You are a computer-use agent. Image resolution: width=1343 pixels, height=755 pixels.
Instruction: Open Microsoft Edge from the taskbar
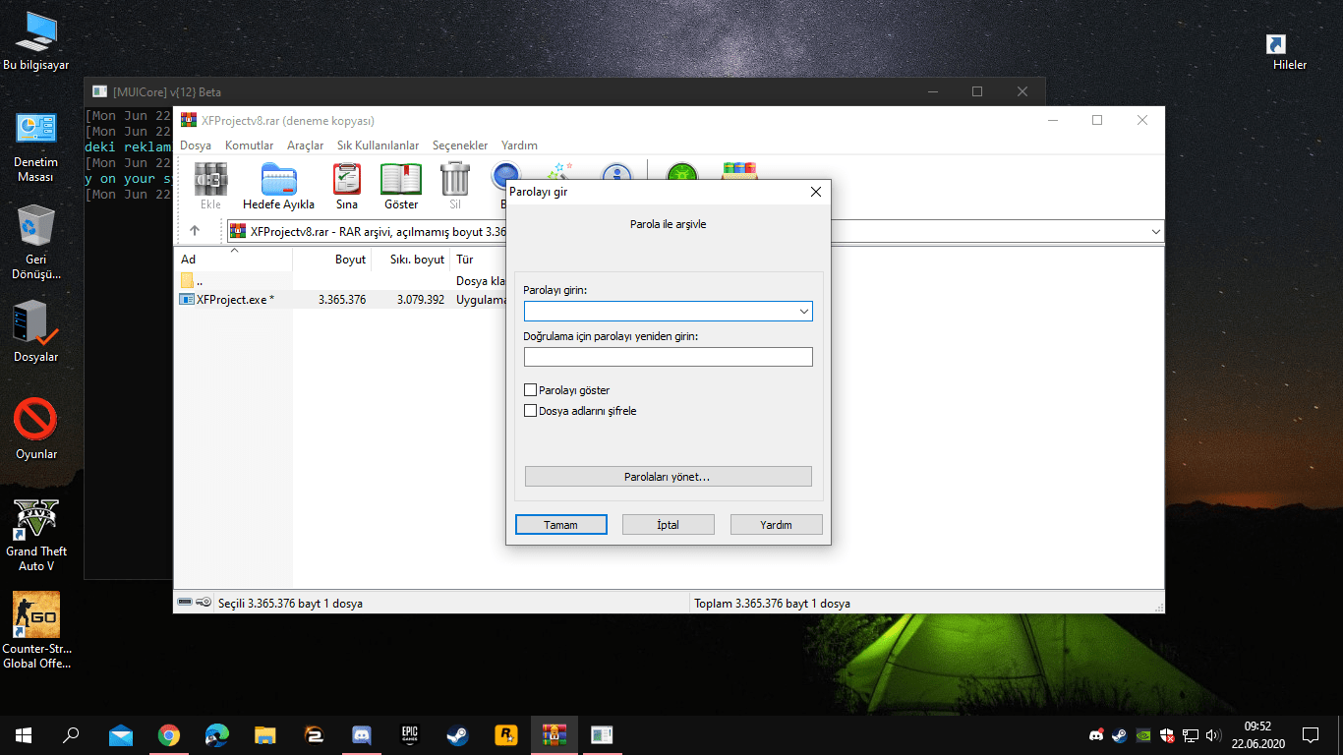click(x=217, y=734)
